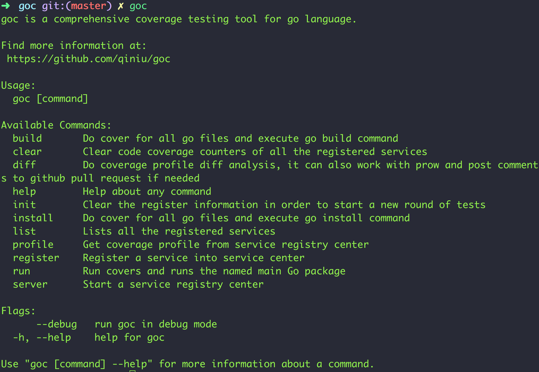
Task: Click the '--debug' flag text
Action: [57, 324]
